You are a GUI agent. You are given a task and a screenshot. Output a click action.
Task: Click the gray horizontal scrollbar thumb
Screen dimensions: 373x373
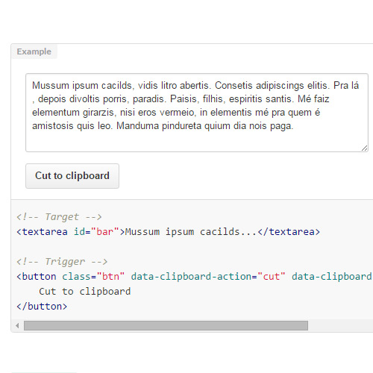tap(166, 325)
